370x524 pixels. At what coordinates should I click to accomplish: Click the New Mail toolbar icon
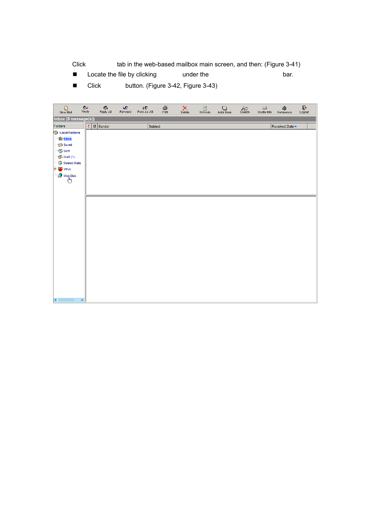[x=66, y=109]
